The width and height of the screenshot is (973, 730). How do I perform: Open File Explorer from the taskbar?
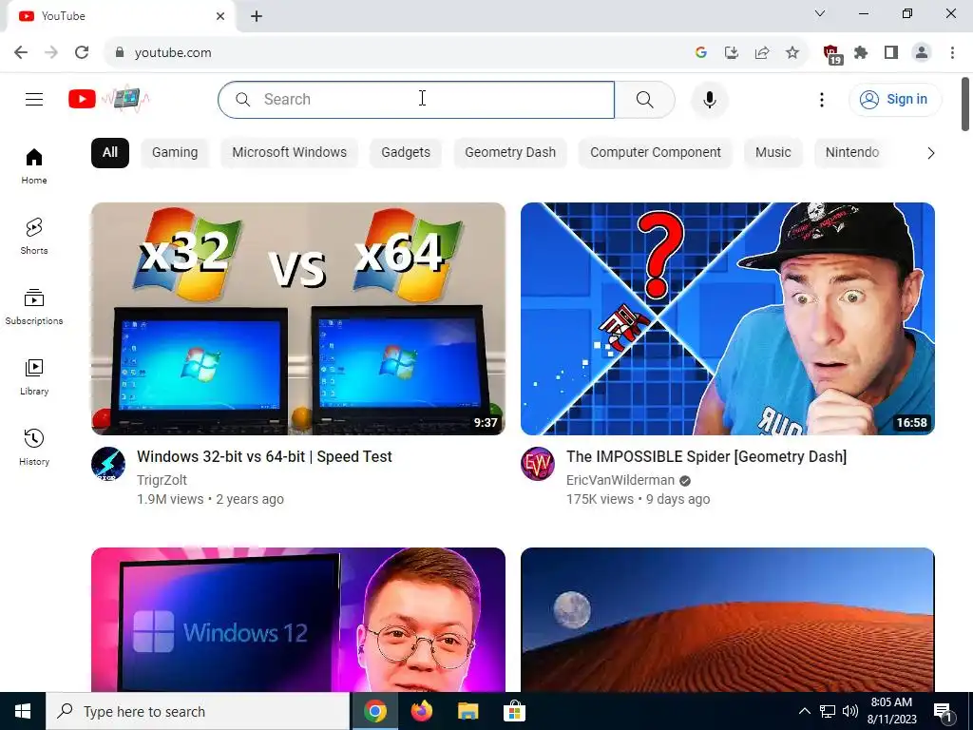tap(467, 711)
